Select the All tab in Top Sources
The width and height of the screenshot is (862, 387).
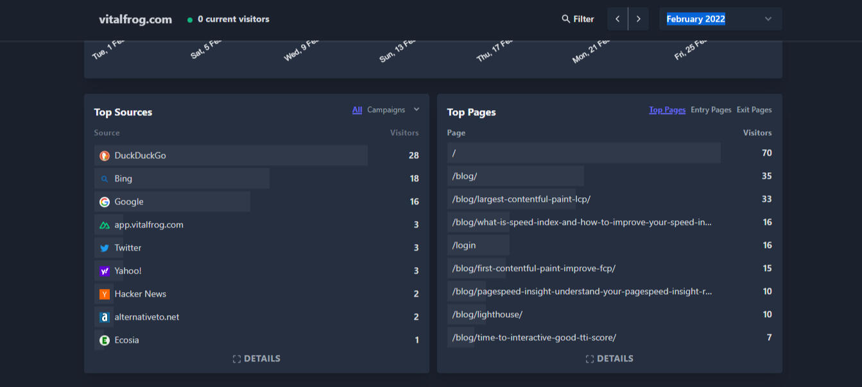[357, 110]
